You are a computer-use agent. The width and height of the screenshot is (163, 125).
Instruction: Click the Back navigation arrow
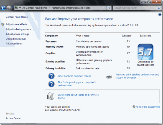pyautogui.click(x=3, y=8)
